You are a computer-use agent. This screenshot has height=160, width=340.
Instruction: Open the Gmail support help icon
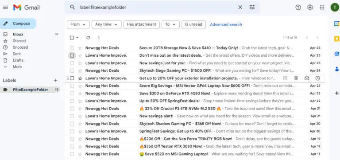point(298,8)
